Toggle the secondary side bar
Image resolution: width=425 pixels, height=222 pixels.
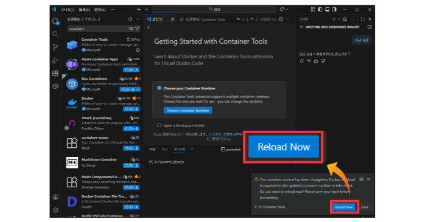point(334,10)
